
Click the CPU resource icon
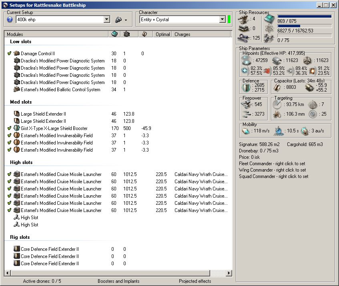click(x=270, y=19)
